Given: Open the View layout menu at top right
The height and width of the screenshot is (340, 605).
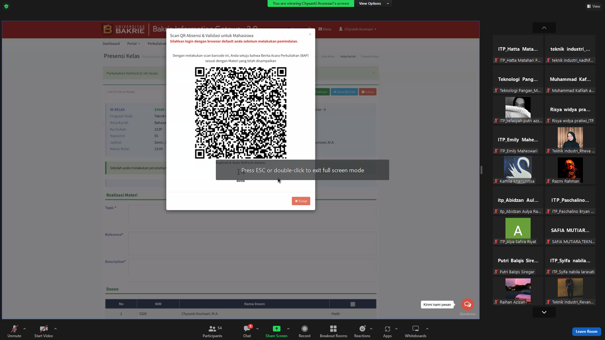Looking at the screenshot, I should click(594, 6).
